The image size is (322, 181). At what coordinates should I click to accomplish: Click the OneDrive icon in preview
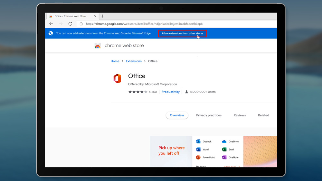[224, 141]
